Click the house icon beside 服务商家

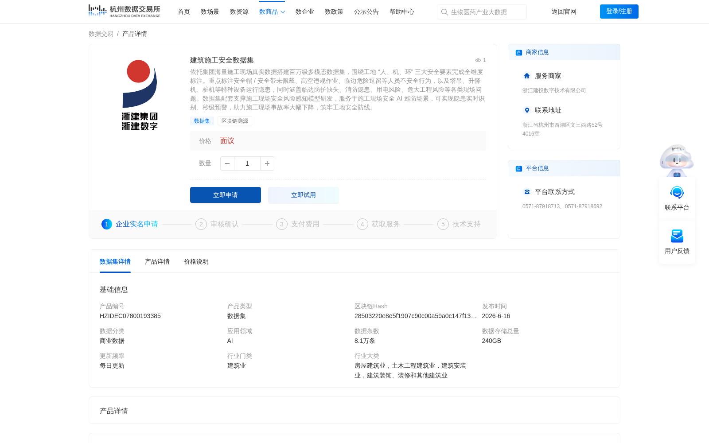(527, 76)
